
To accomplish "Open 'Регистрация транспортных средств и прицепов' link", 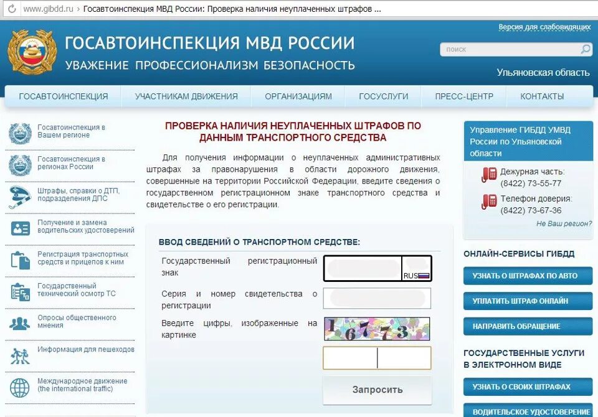I will pos(83,258).
